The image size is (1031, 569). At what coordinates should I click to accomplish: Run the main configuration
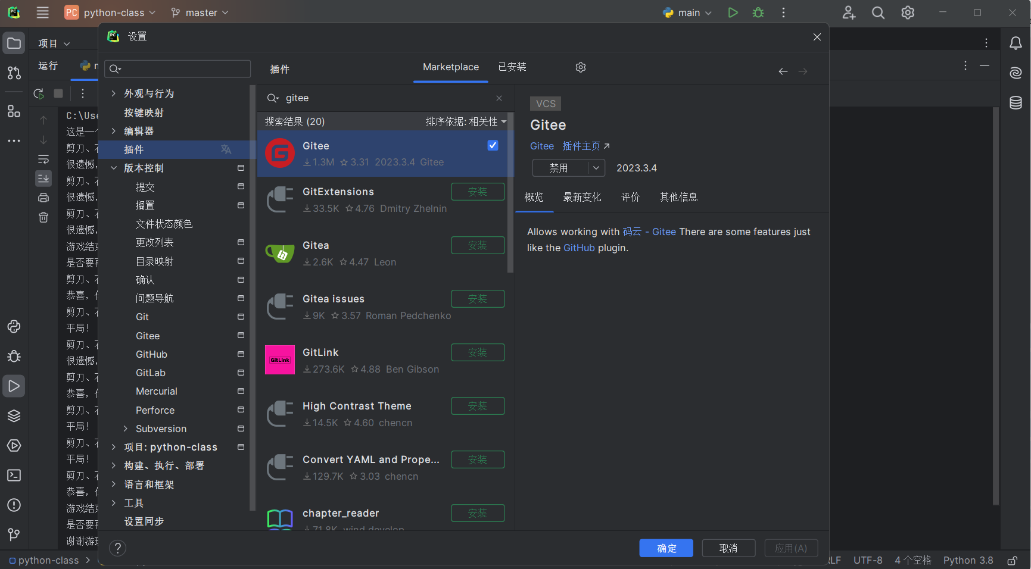coord(733,12)
